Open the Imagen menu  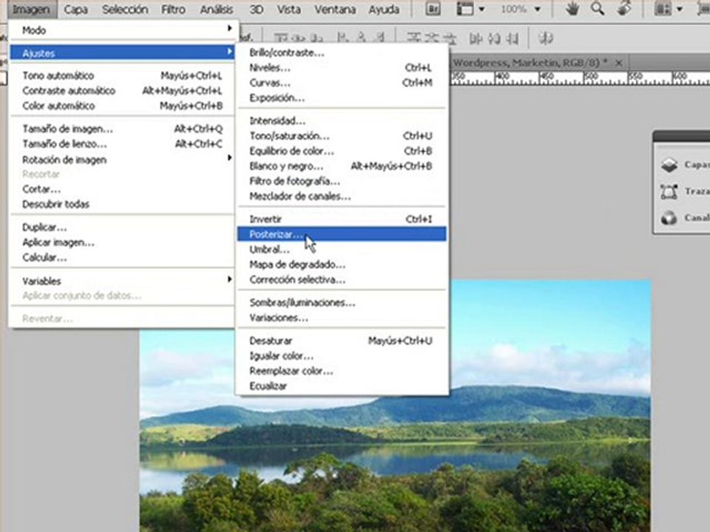[31, 9]
